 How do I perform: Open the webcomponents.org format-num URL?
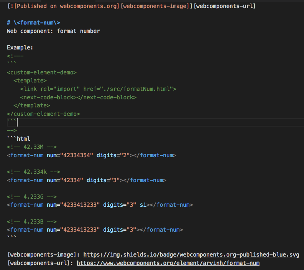(168, 263)
